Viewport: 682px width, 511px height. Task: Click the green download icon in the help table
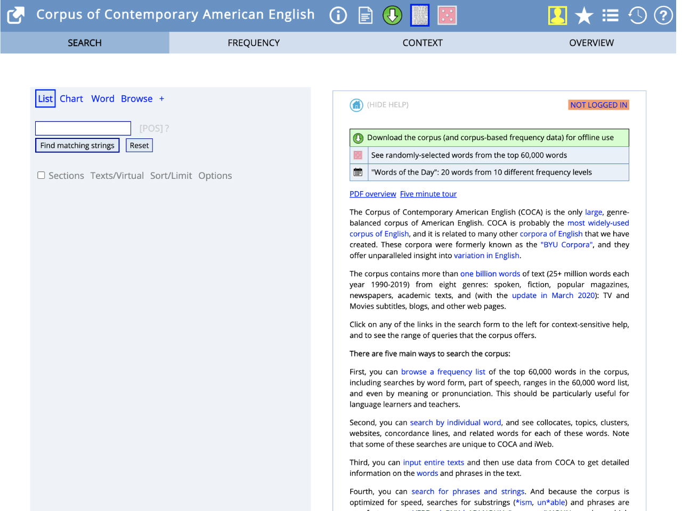pyautogui.click(x=359, y=138)
